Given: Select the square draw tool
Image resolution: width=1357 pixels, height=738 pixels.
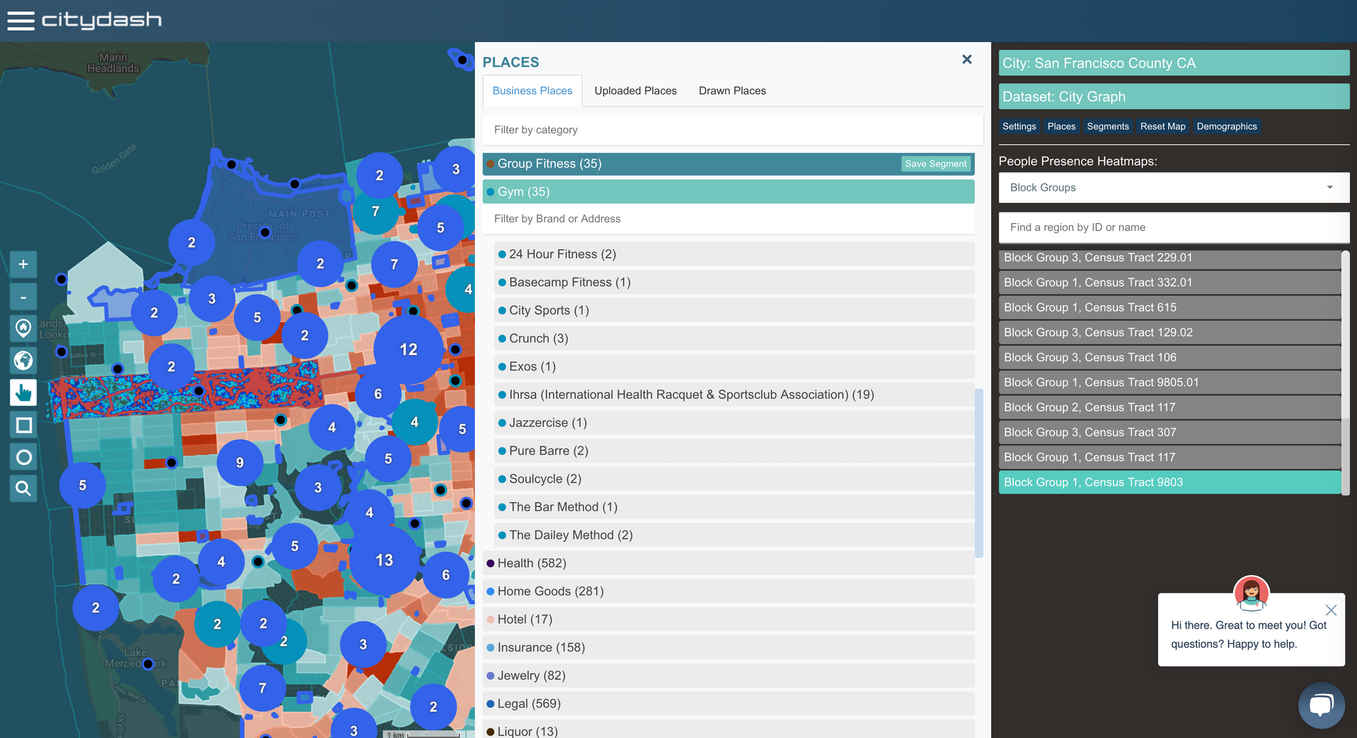Looking at the screenshot, I should [23, 425].
